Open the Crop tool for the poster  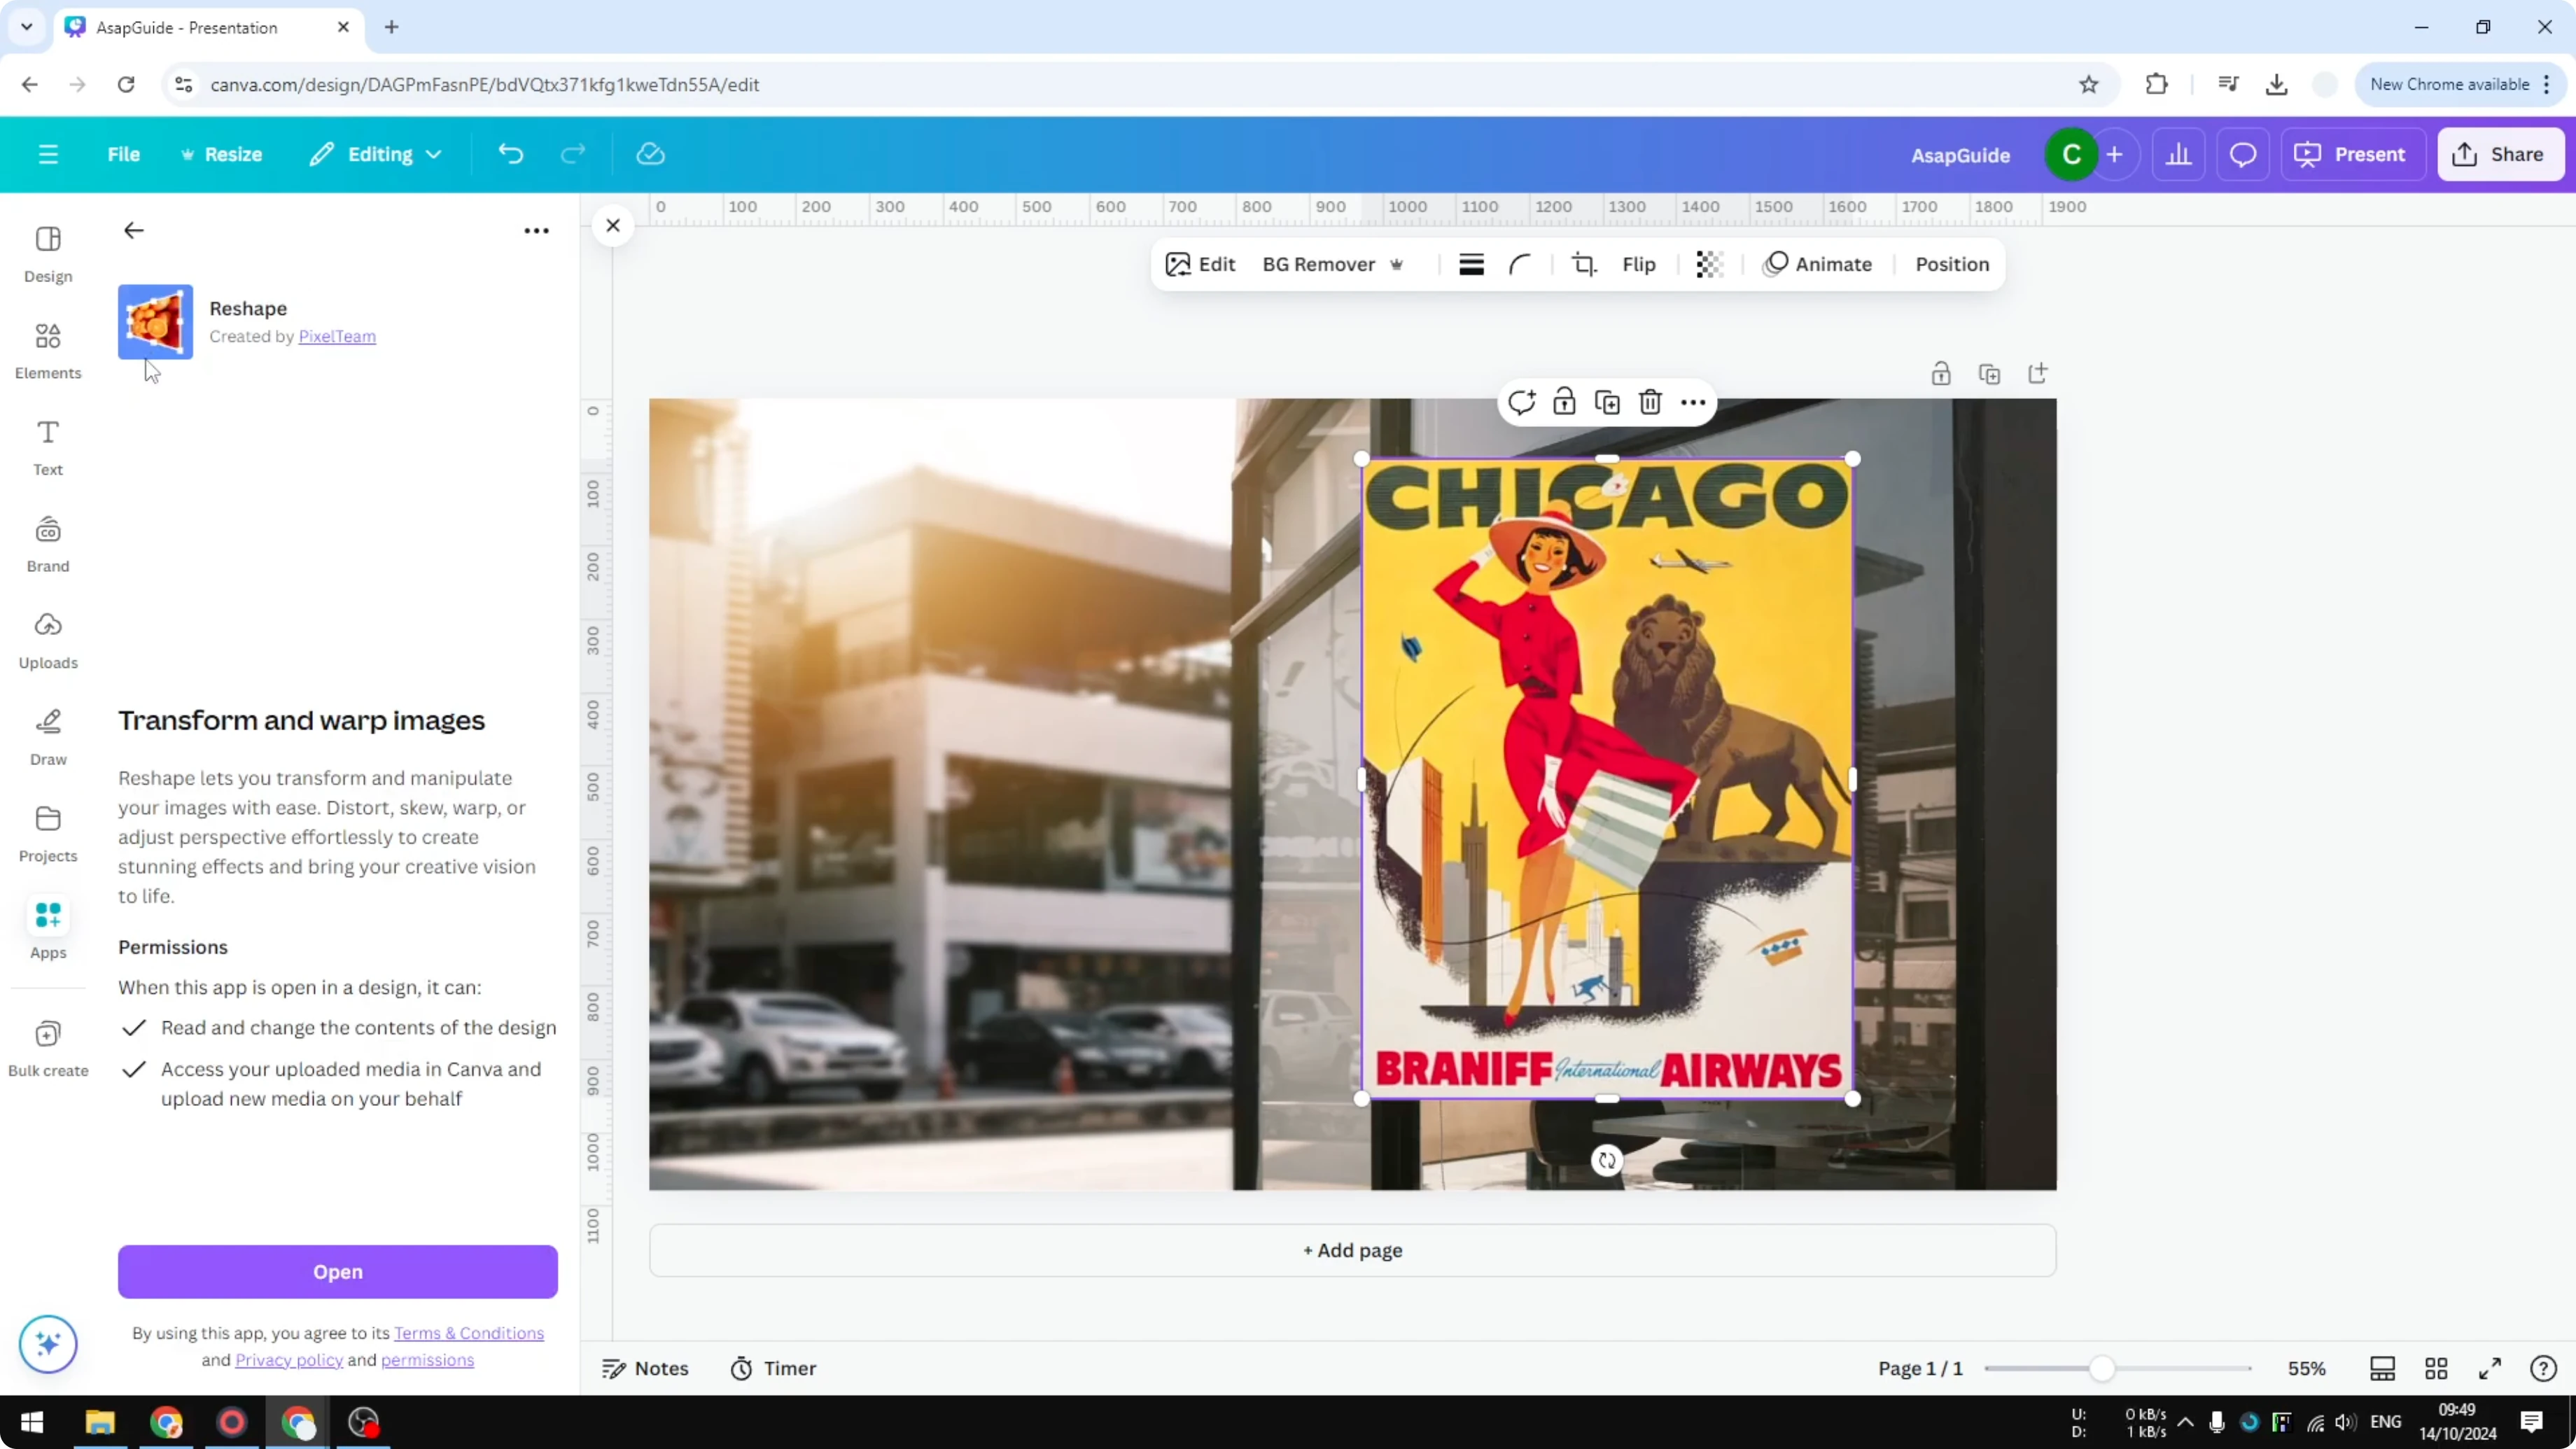point(1584,264)
